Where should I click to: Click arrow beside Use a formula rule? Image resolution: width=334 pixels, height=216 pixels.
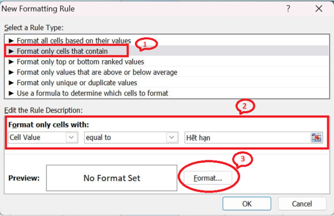point(11,93)
